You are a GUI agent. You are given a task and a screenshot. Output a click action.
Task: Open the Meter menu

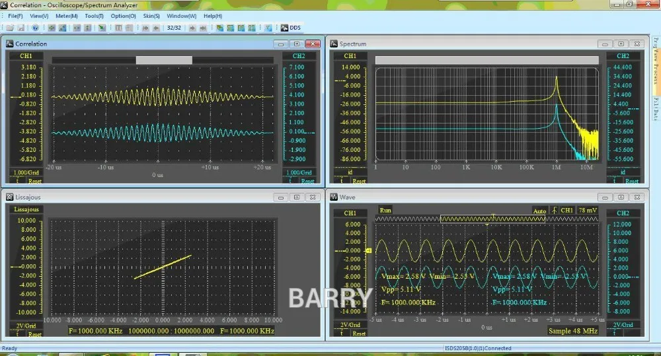tap(67, 16)
